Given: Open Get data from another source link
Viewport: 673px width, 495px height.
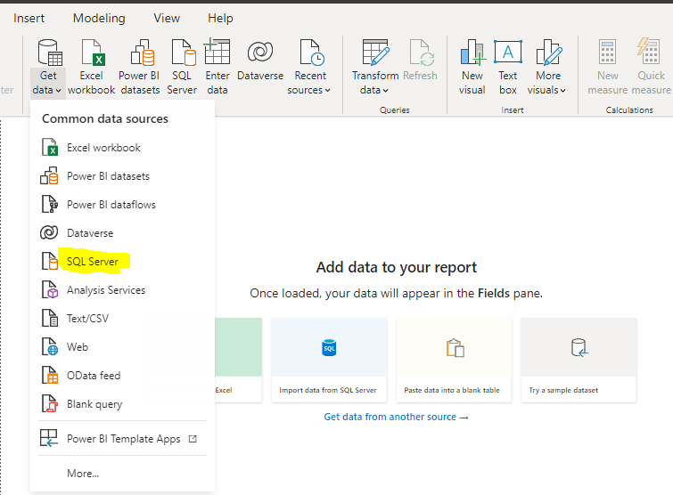Looking at the screenshot, I should click(396, 417).
